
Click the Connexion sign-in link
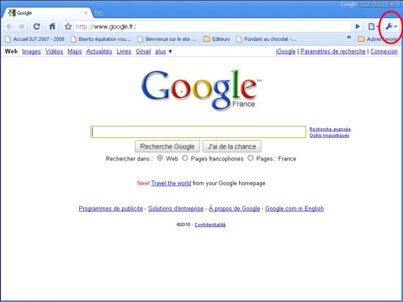[384, 51]
